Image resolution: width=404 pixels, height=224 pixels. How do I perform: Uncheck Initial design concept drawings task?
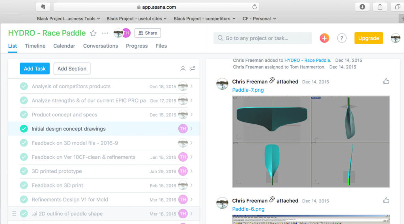coord(24,129)
